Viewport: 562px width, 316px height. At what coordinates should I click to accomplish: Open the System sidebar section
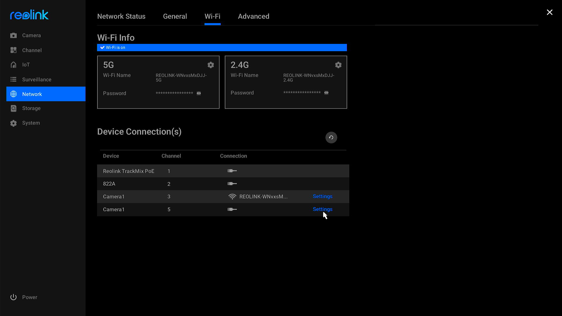pyautogui.click(x=46, y=123)
